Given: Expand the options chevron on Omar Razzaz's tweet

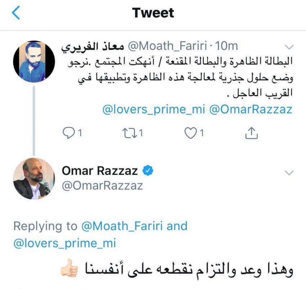Looking at the screenshot, I should pyautogui.click(x=289, y=173).
